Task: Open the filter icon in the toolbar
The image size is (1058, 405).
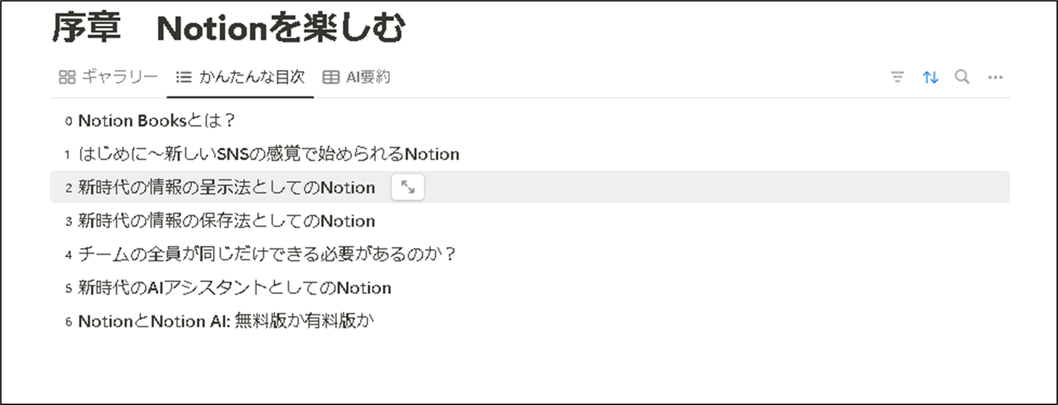Action: (897, 77)
